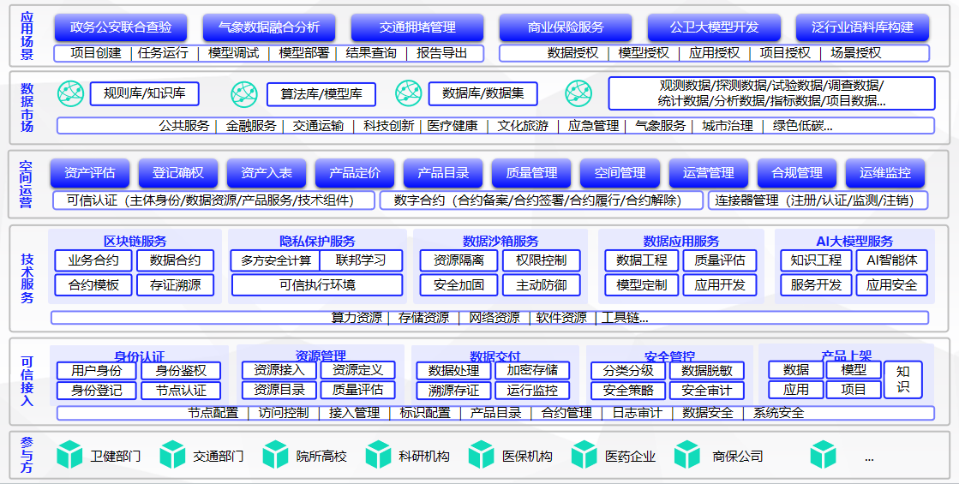
Task: Click the cube icon next to 交通部门
Action: tap(172, 455)
